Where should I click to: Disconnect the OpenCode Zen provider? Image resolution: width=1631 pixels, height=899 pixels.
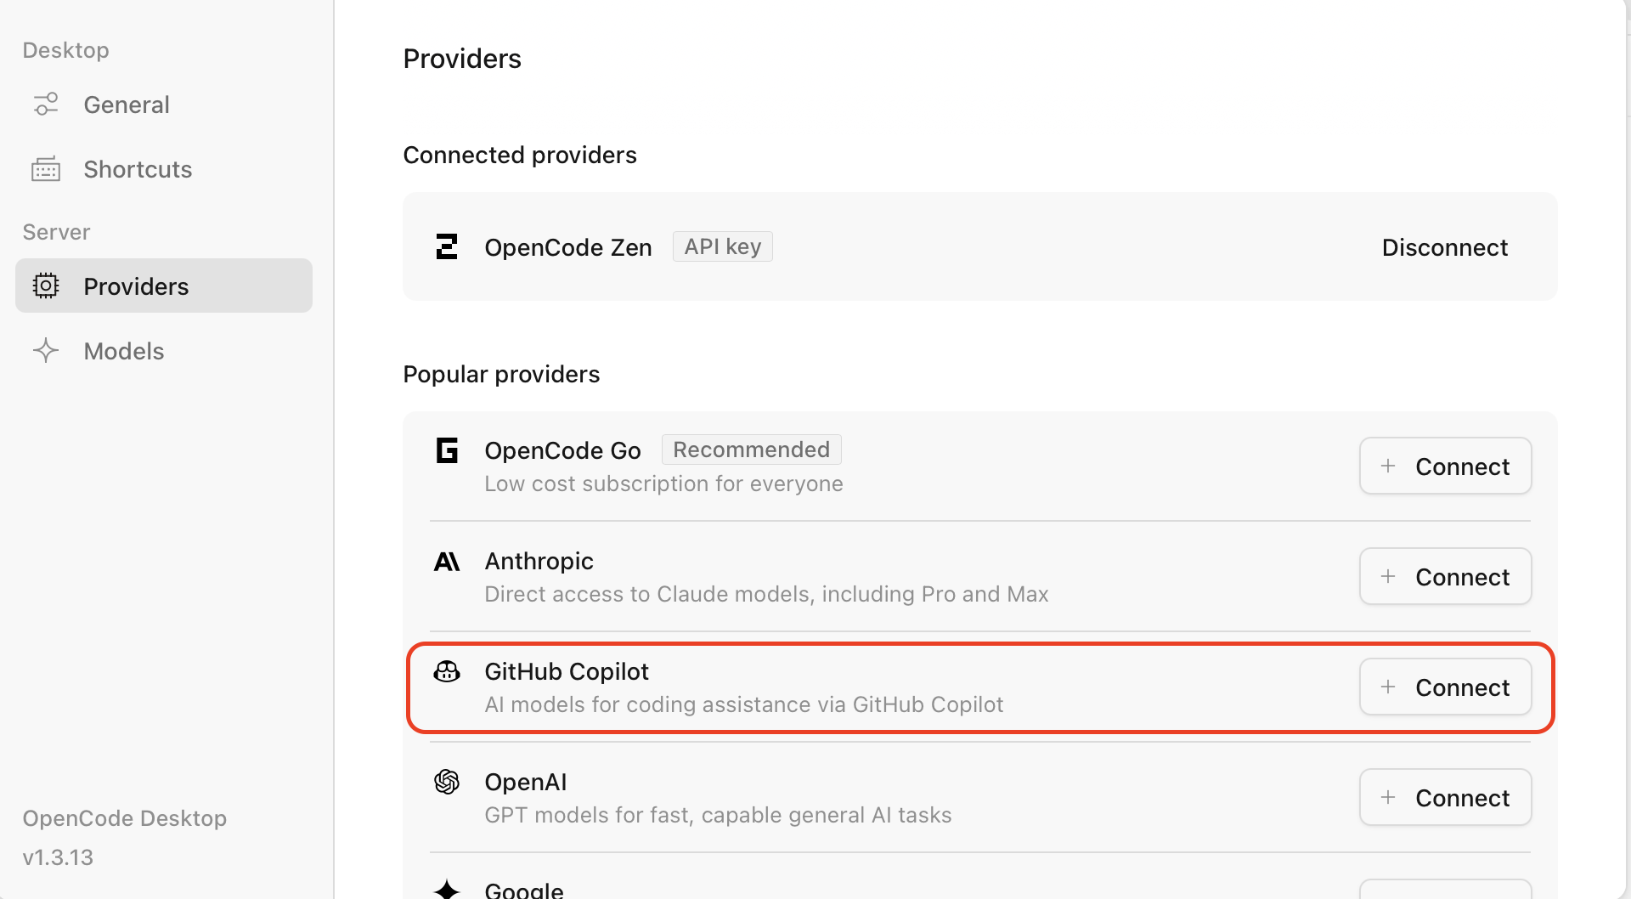click(1444, 247)
